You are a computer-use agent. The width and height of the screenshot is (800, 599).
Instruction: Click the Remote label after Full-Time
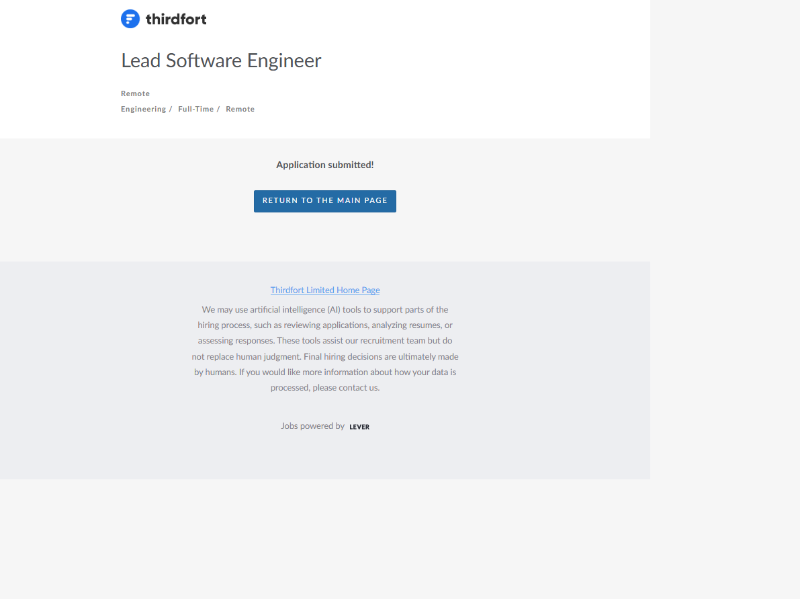pyautogui.click(x=240, y=109)
